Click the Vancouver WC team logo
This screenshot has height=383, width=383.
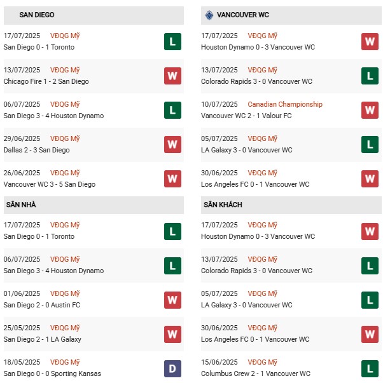[x=209, y=15]
